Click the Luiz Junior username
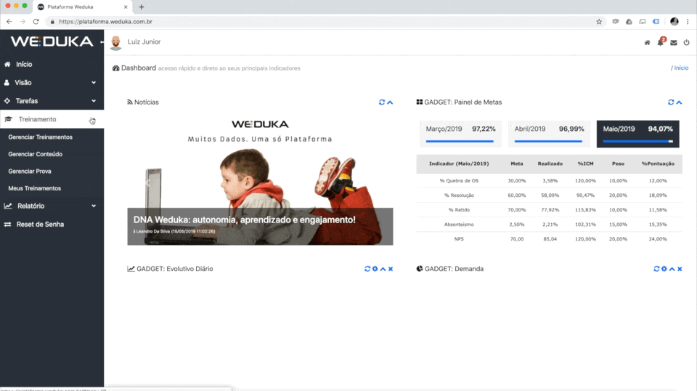Viewport: 697px width, 391px height. (x=144, y=42)
